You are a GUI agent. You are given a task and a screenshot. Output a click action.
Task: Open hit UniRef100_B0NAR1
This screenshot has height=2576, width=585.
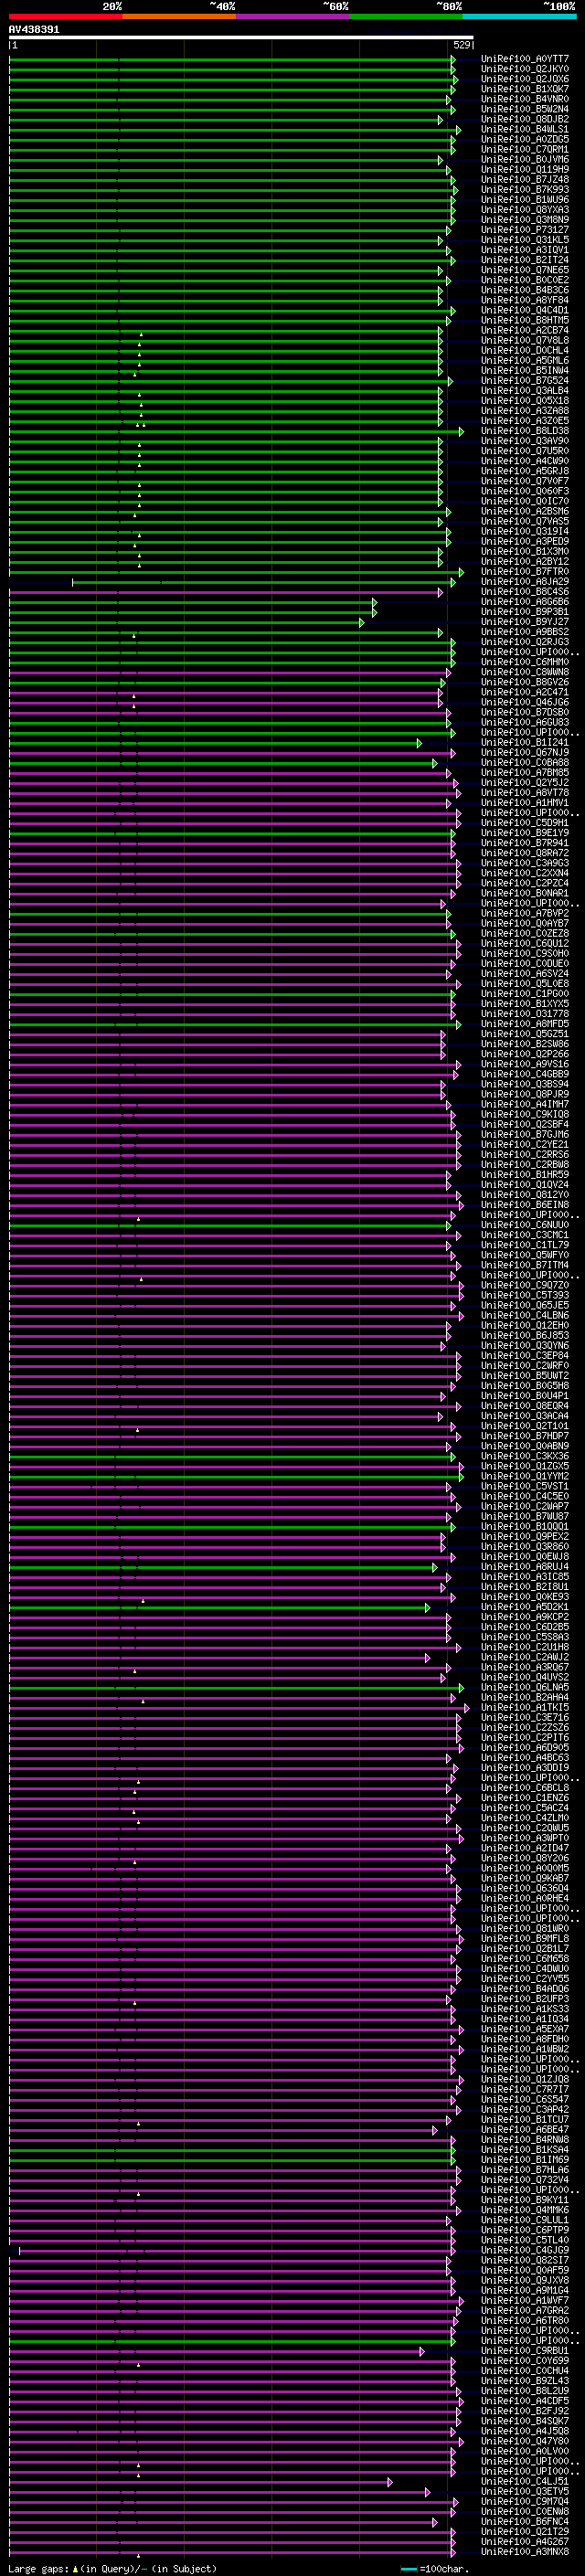(525, 894)
